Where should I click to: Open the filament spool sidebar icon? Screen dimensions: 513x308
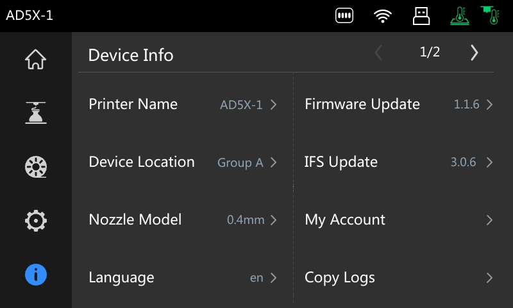pos(36,167)
